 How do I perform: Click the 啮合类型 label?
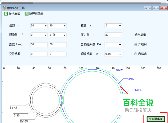[140, 35]
